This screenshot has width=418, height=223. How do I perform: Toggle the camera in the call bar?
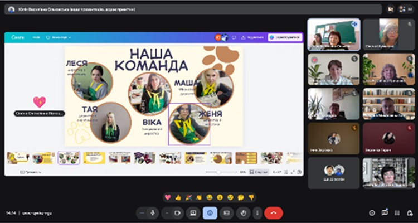(x=178, y=212)
